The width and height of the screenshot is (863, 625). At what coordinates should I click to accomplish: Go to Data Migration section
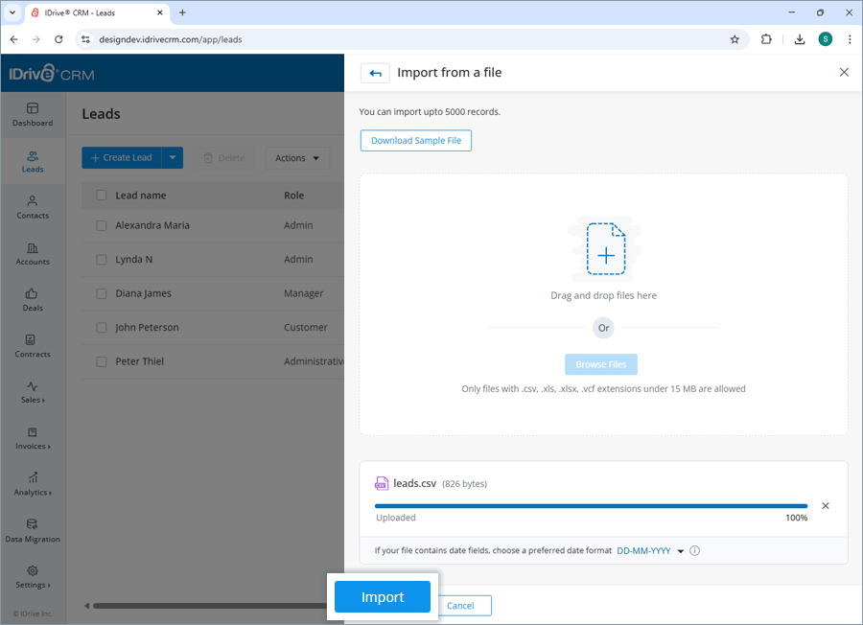32,532
